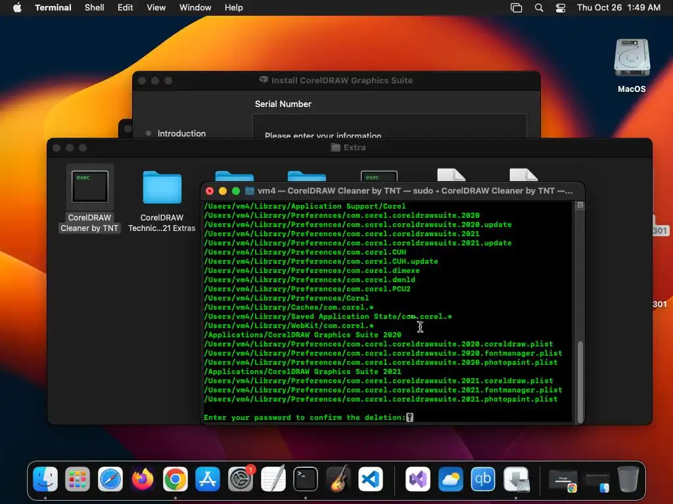The image size is (673, 504).
Task: Click the com.corel.CUH.update path line
Action: [x=321, y=261]
